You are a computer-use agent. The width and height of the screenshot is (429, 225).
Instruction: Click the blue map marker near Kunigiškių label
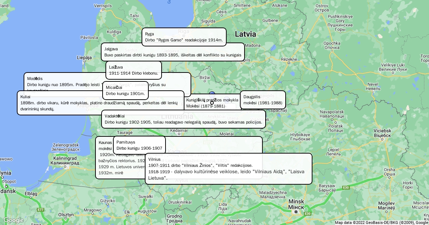(212, 94)
